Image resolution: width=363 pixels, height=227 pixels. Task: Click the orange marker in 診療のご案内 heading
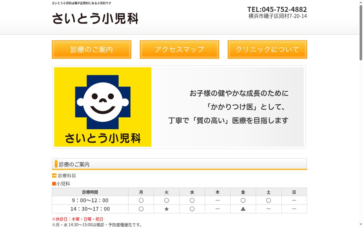coord(56,164)
